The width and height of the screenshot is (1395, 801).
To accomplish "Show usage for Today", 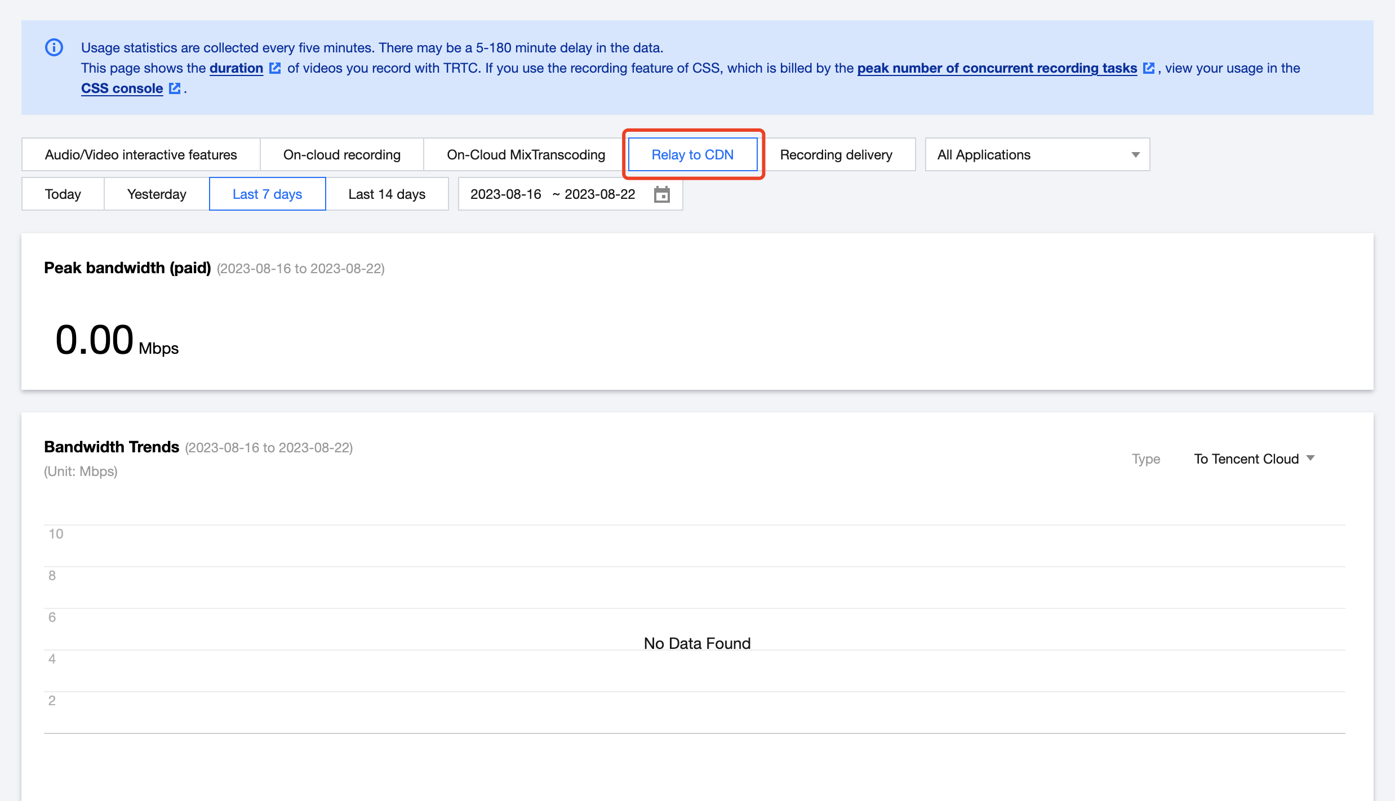I will point(63,194).
